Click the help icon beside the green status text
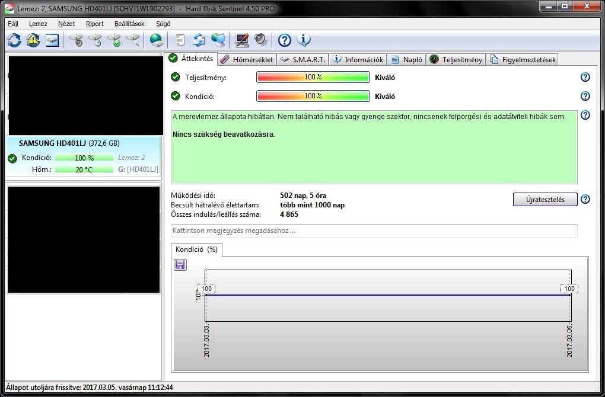 click(585, 115)
